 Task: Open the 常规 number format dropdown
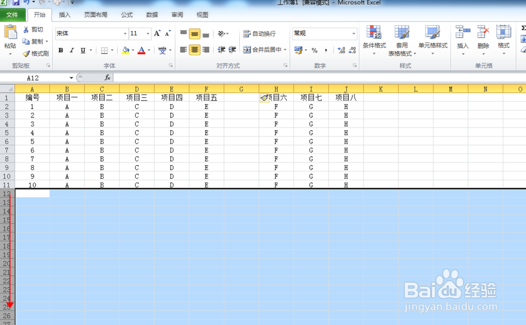coord(353,34)
